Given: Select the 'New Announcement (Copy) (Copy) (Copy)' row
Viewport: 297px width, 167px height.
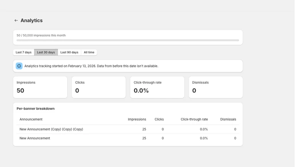Looking at the screenshot, I should [128, 129].
